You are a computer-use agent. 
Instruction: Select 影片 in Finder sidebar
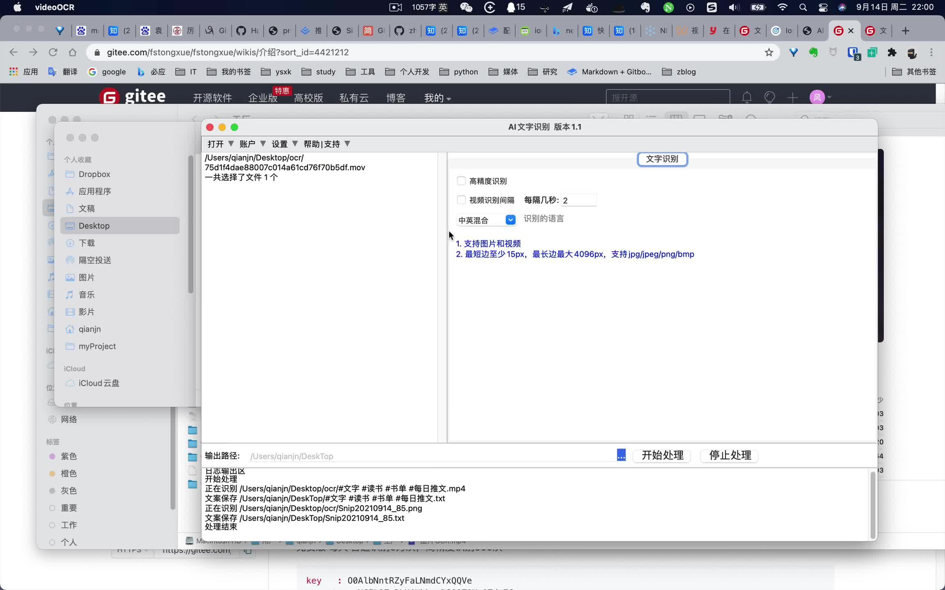(x=120, y=312)
